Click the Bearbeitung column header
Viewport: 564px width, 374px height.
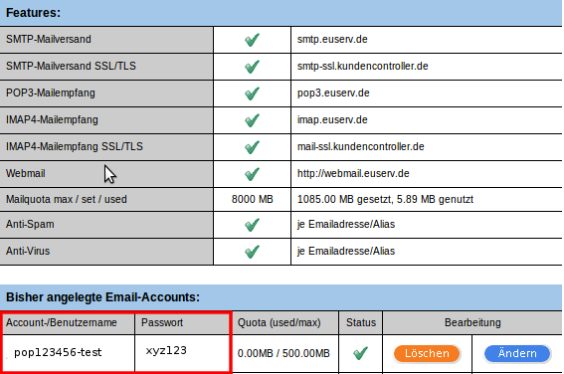pyautogui.click(x=472, y=322)
